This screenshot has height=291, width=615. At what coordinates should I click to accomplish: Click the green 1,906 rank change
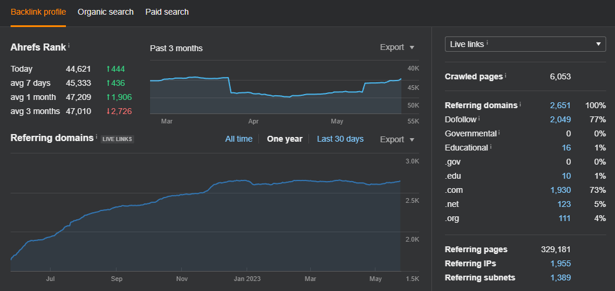click(119, 97)
